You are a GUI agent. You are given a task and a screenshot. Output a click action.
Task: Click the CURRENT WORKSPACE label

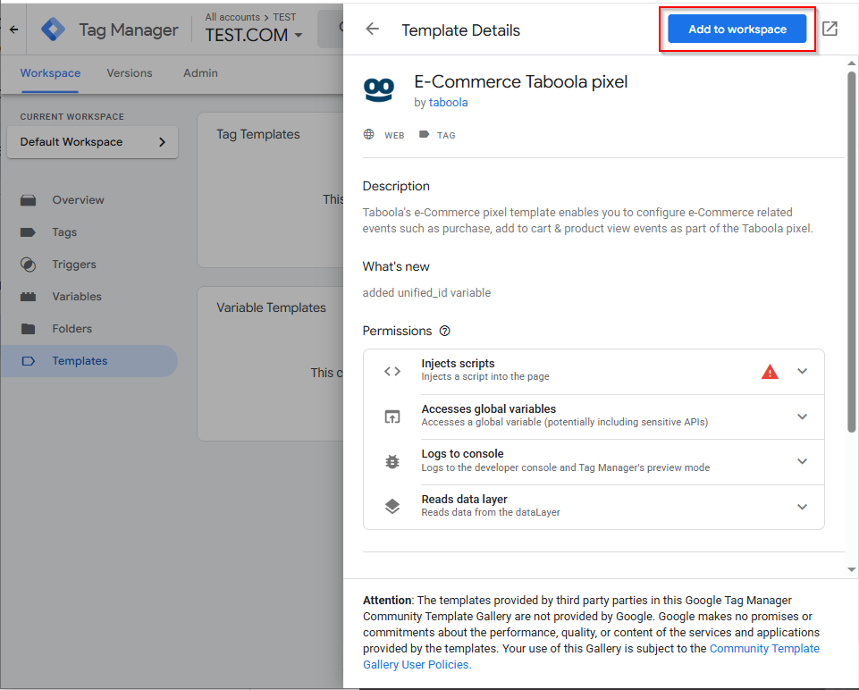pyautogui.click(x=72, y=117)
